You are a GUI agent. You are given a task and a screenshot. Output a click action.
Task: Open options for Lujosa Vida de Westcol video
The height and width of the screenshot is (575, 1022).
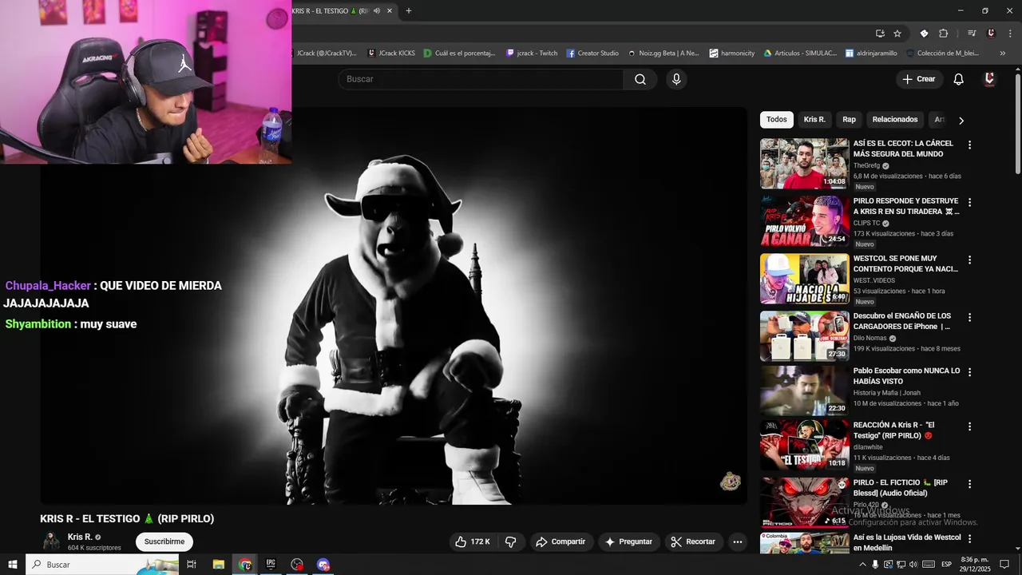970,539
